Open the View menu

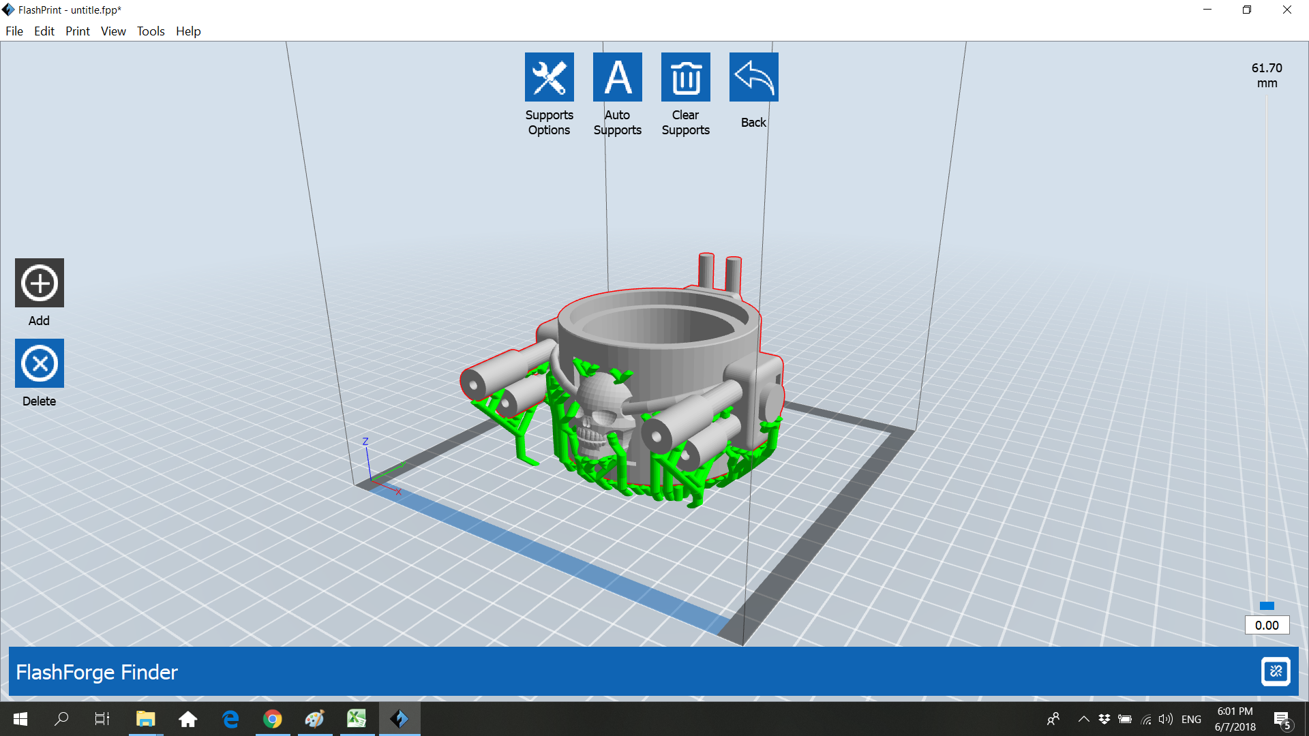point(113,31)
